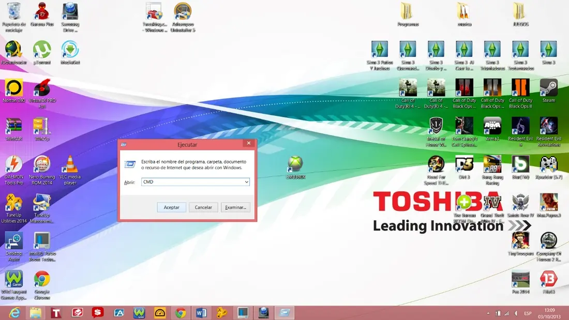Select the Max Payne 3 icon
The width and height of the screenshot is (569, 320).
[x=549, y=206]
